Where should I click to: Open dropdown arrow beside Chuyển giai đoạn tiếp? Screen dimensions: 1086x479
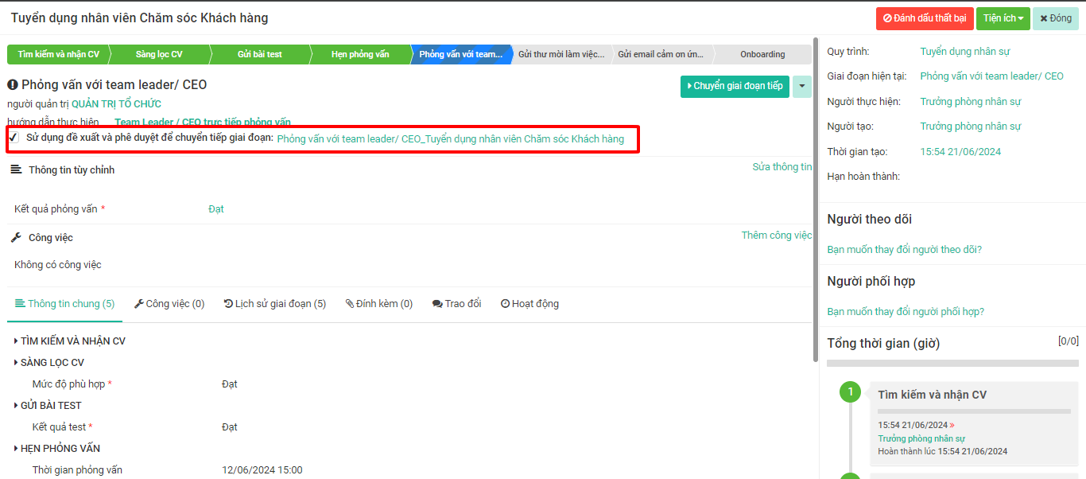coord(802,86)
